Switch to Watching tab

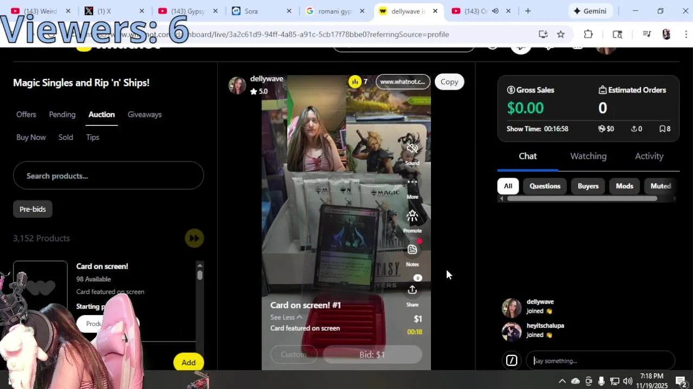coord(589,156)
